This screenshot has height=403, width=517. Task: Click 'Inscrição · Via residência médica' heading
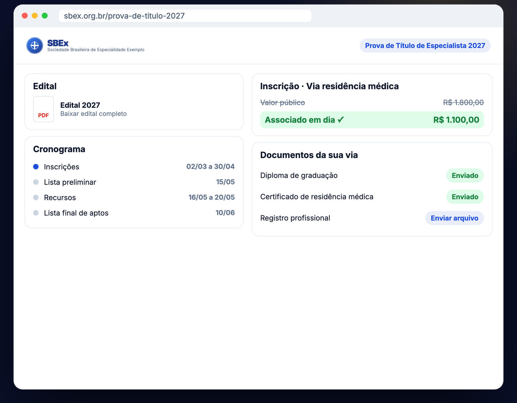coord(329,86)
